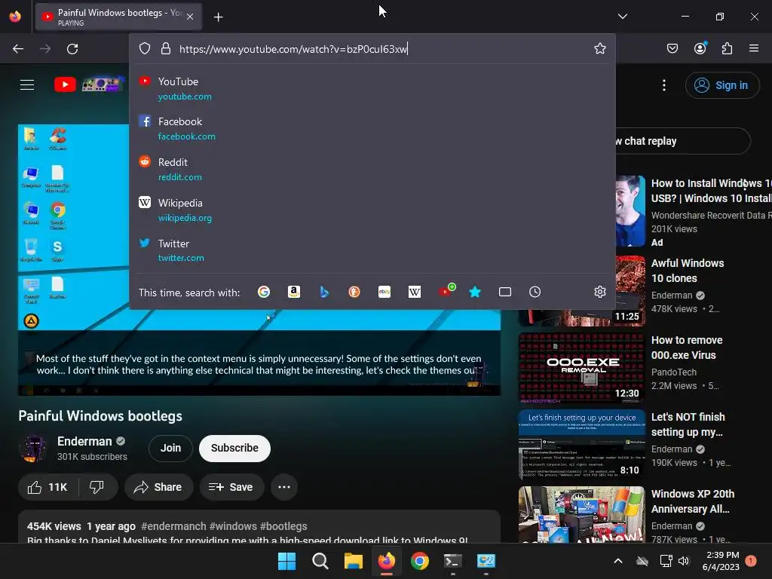Open volume control in system tray

pyautogui.click(x=684, y=561)
